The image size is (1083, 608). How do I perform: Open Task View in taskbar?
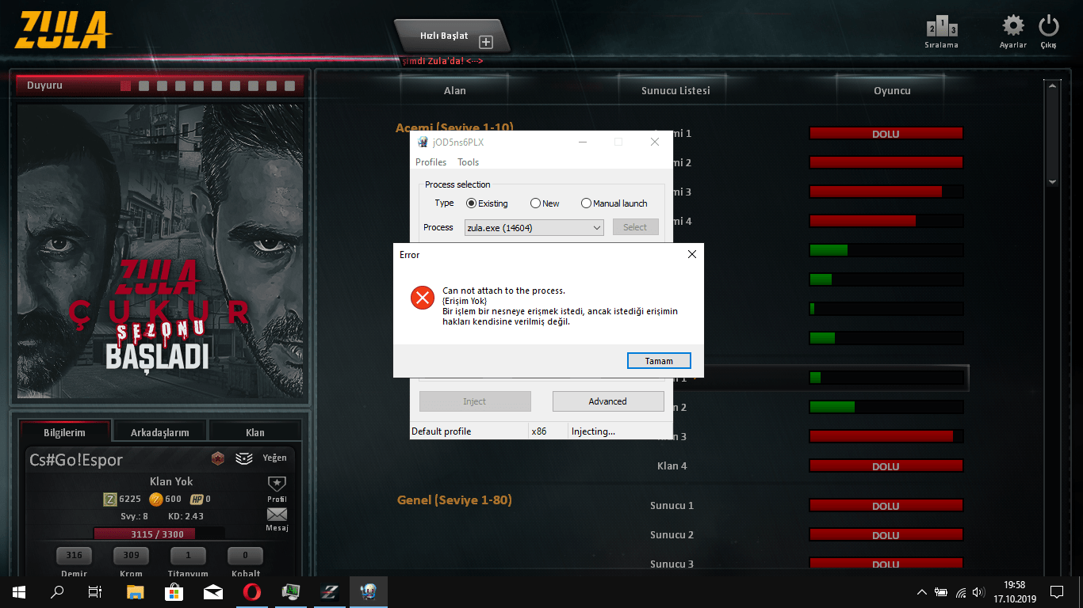pyautogui.click(x=95, y=591)
